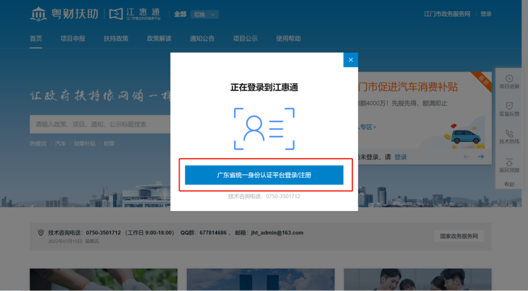Select the last hot word 刻章
Screen dimensions: 528x291
pyautogui.click(x=109, y=144)
